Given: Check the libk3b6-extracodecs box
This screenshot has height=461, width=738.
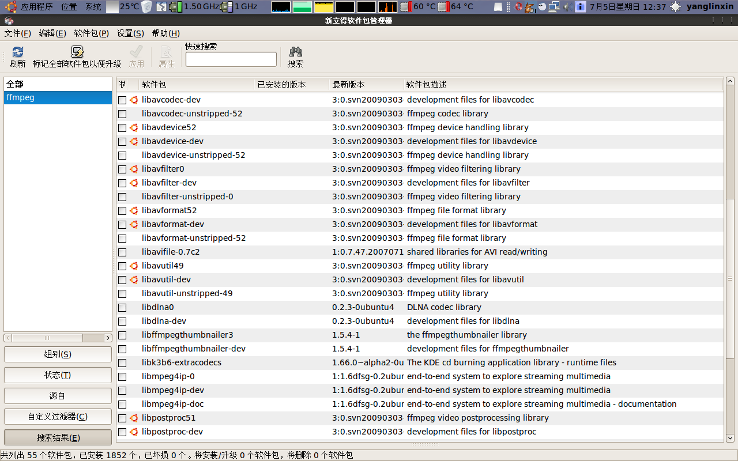Looking at the screenshot, I should point(122,363).
